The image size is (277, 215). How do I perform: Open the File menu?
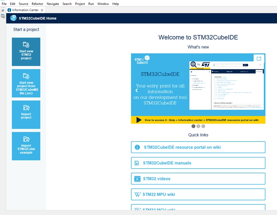(4, 4)
